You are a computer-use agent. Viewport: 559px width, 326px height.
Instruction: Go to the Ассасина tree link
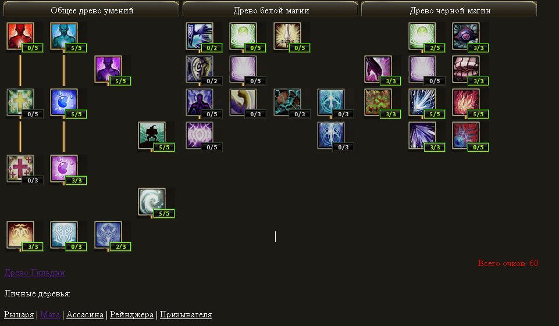[x=85, y=314]
